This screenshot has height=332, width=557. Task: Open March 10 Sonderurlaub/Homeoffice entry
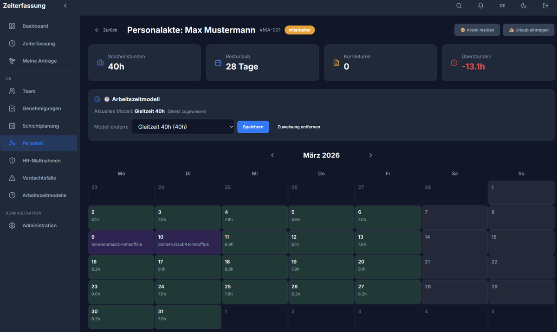(x=188, y=242)
